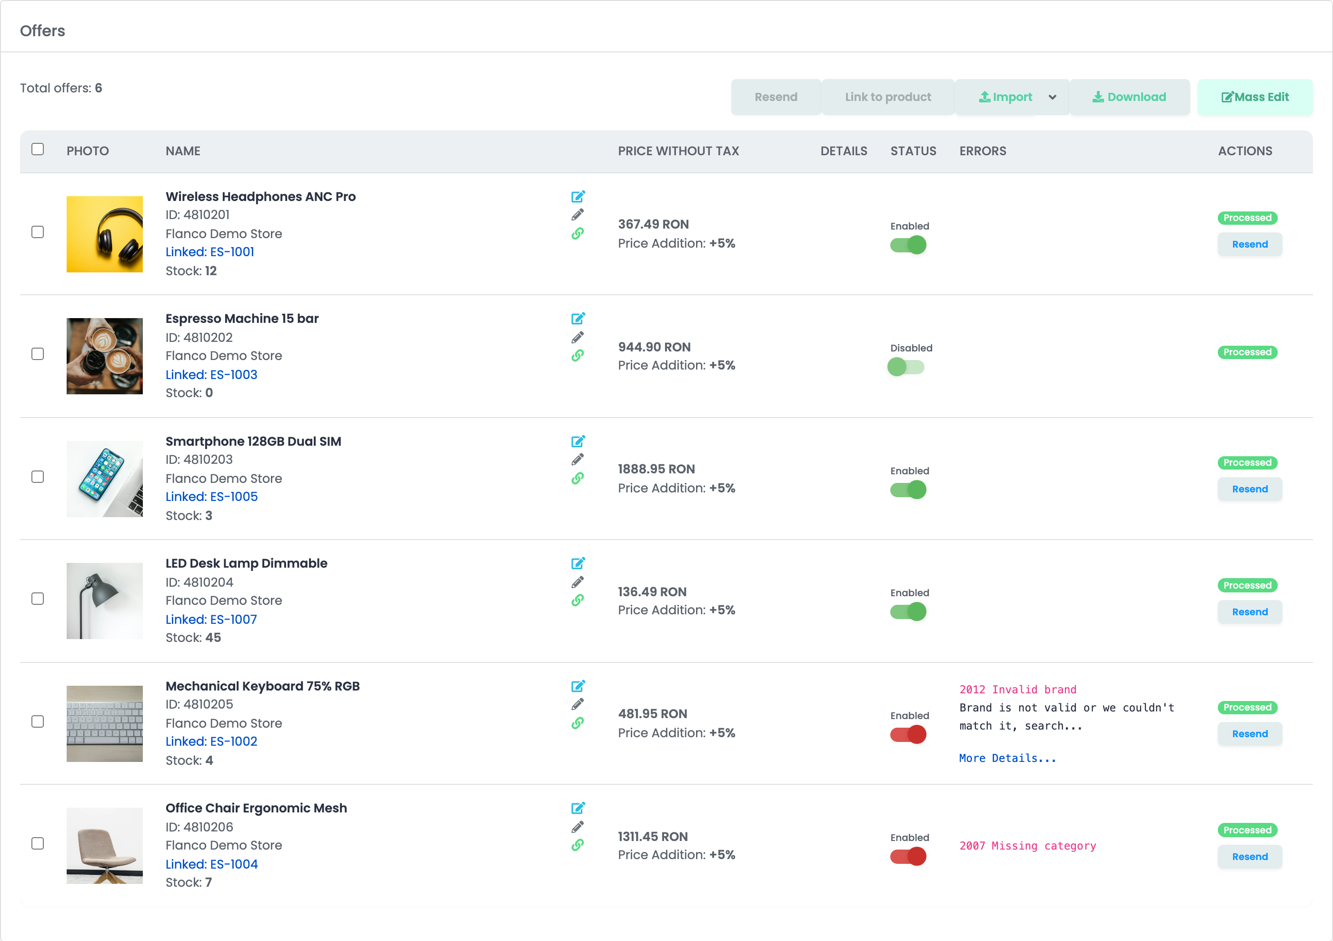Viewport: 1333px width, 941px height.
Task: Resend the Office Chair Ergonomic Mesh offer
Action: point(1249,857)
